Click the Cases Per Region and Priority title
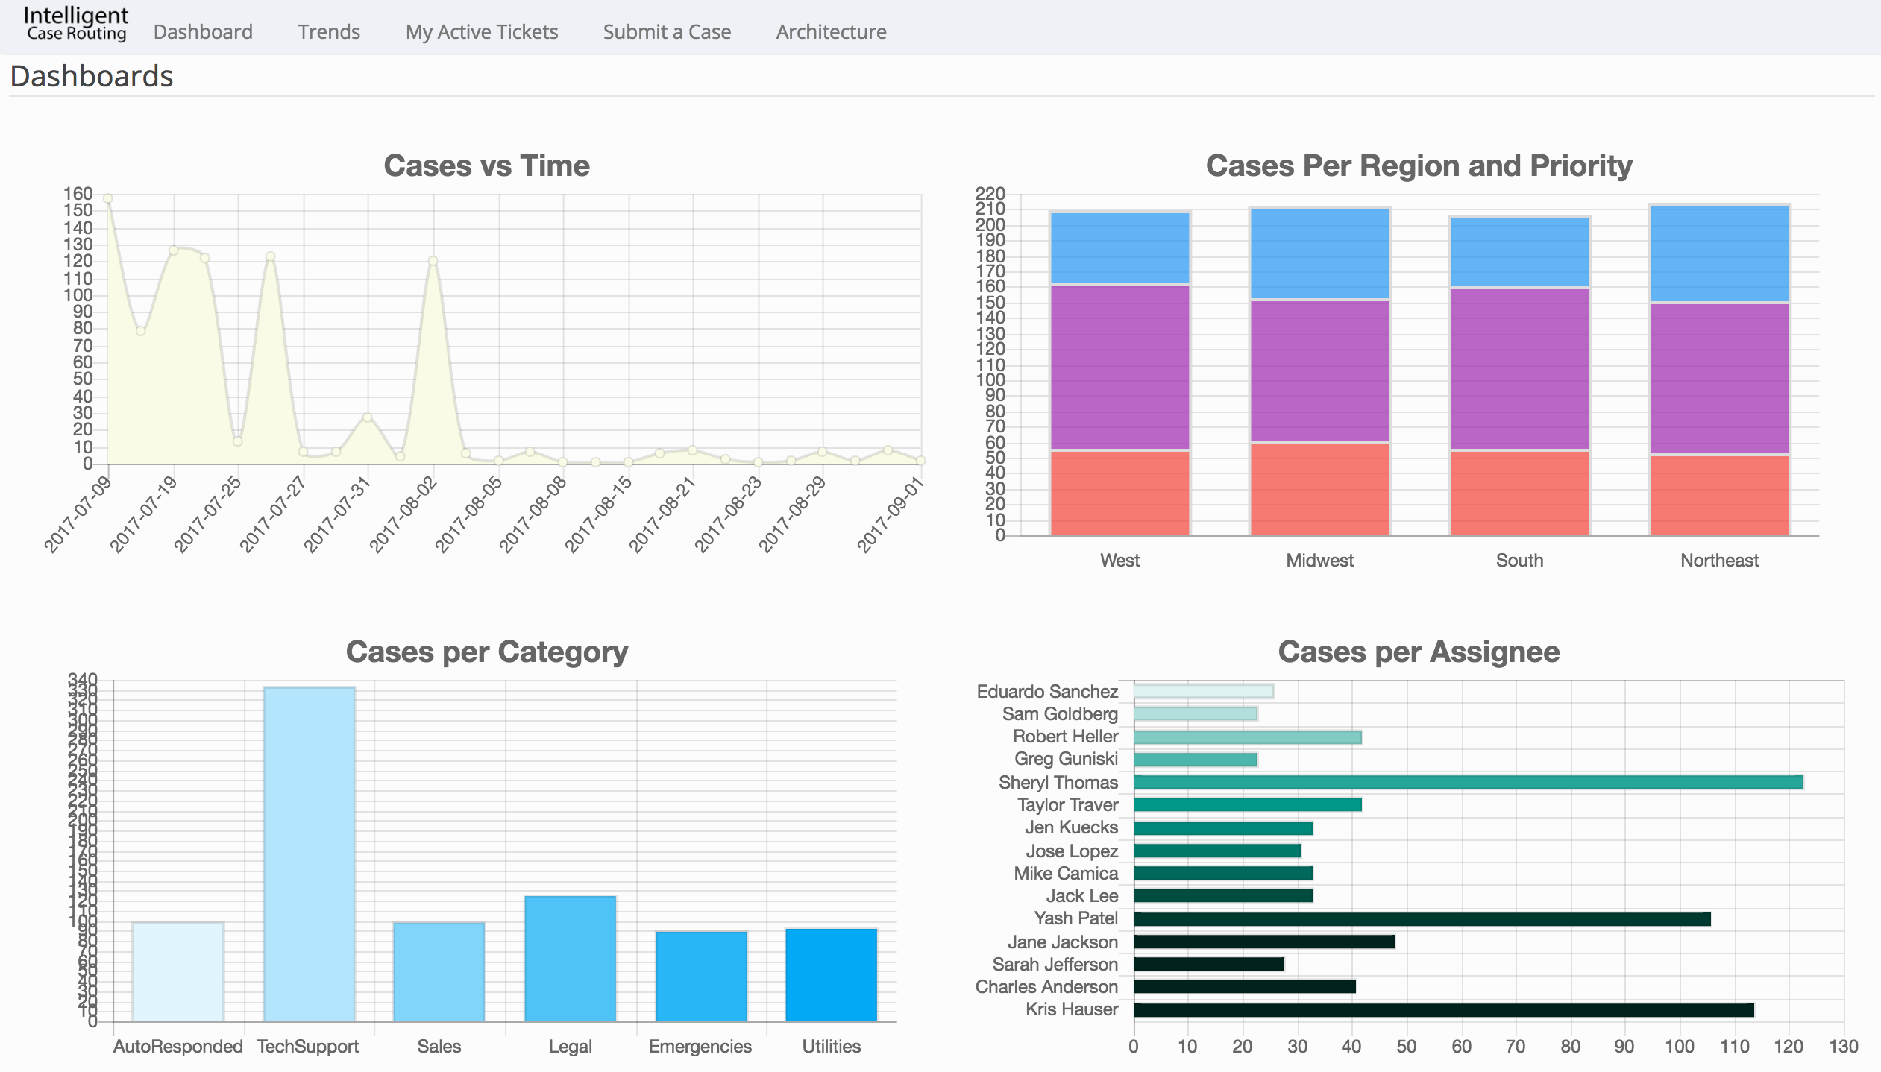This screenshot has height=1072, width=1881. [x=1419, y=165]
